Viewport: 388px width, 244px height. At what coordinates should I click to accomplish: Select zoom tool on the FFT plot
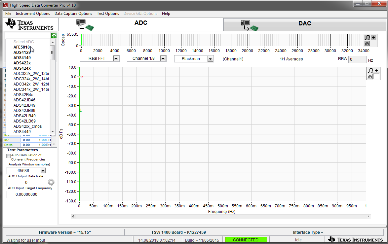tap(370, 71)
